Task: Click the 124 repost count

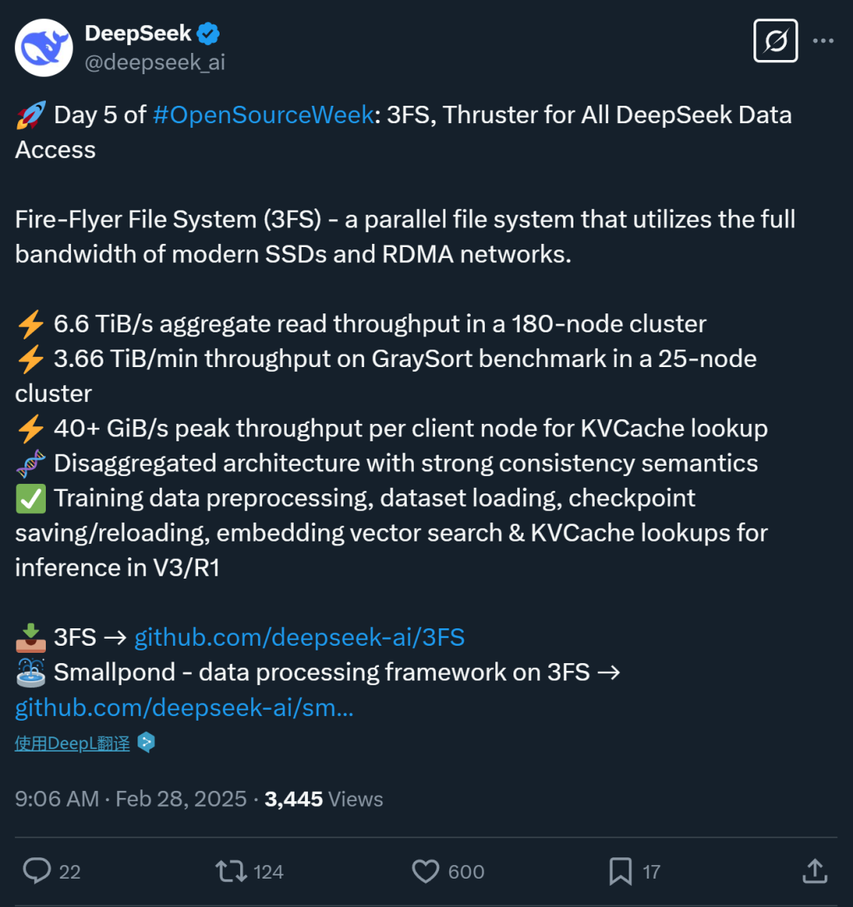Action: 269,871
